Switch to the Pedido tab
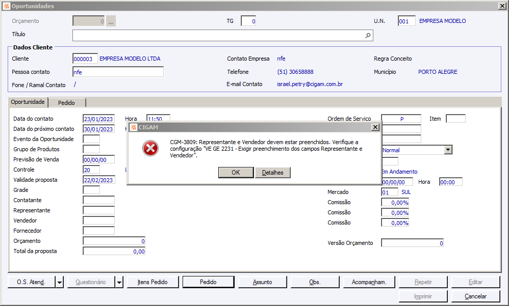 click(x=66, y=103)
